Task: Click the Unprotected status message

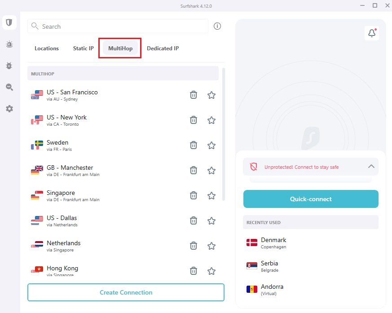Action: pos(301,167)
